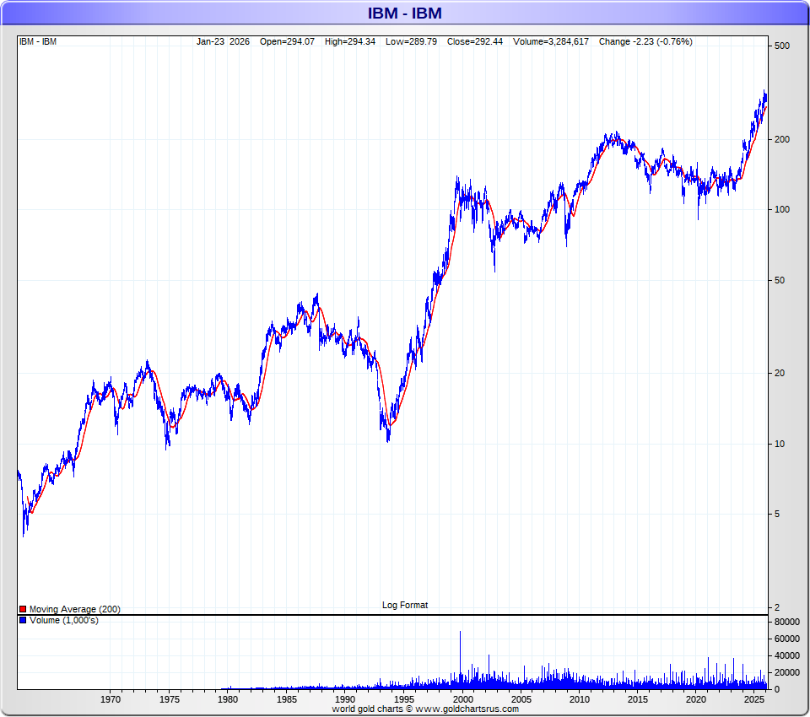
Task: Click the Close=292.44 value in header
Action: pyautogui.click(x=475, y=42)
